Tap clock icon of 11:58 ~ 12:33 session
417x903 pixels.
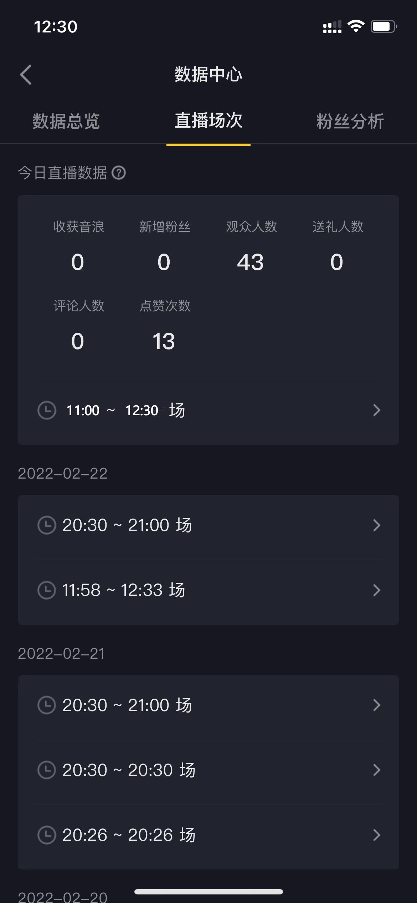click(47, 590)
